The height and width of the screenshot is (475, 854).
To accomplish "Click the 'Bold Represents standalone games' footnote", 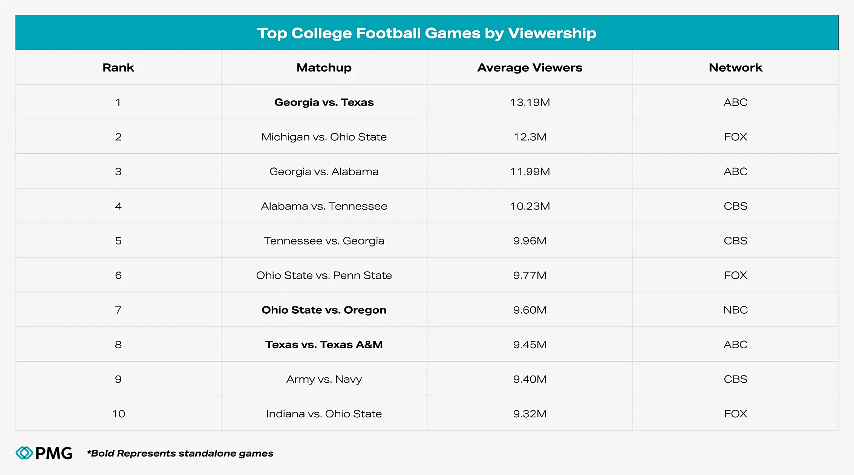I will pyautogui.click(x=180, y=453).
